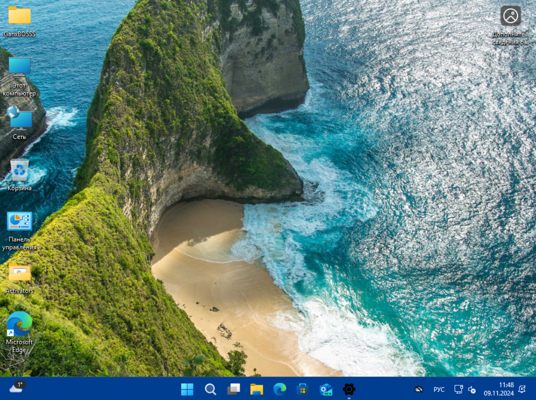The width and height of the screenshot is (536, 400).
Task: Open Outlook (new) from the taskbar
Action: [326, 389]
